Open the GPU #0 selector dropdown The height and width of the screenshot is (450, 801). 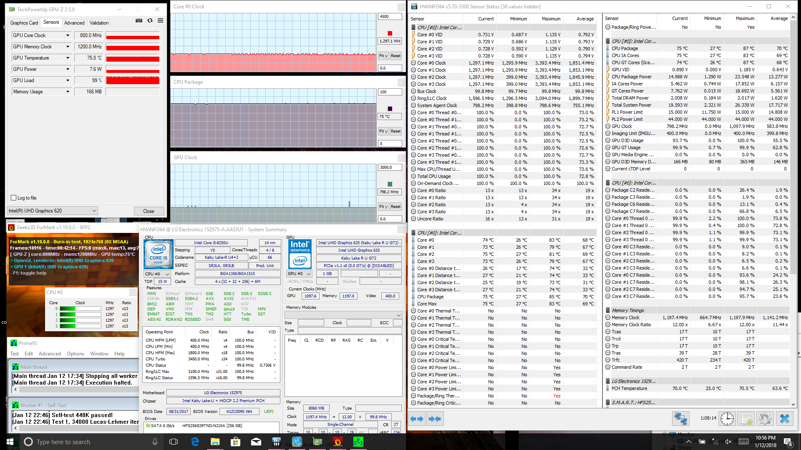pyautogui.click(x=300, y=274)
